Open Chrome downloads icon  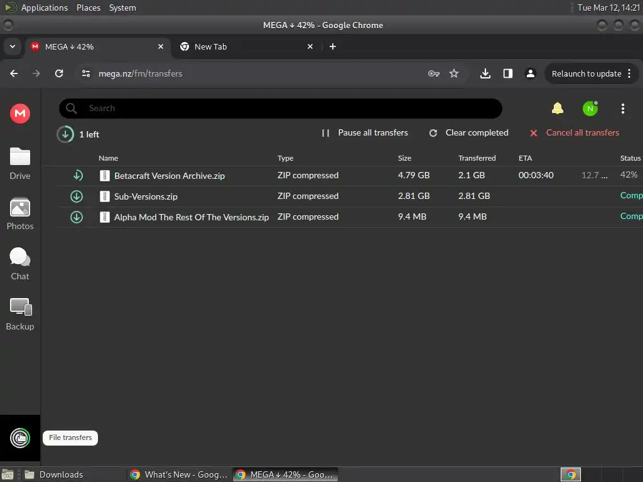pyautogui.click(x=485, y=73)
